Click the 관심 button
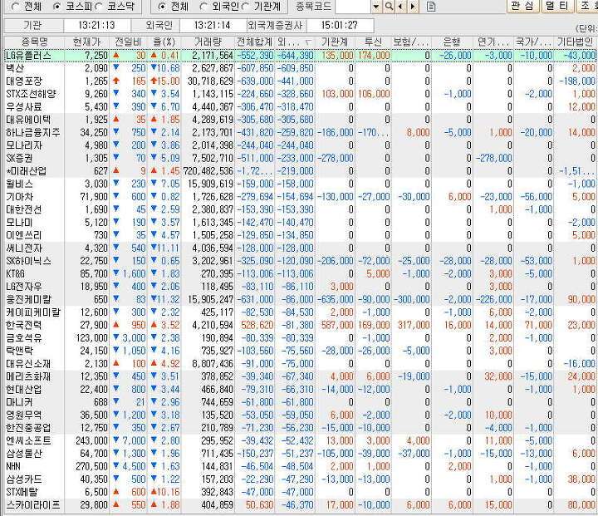The height and width of the screenshot is (516, 598). [x=523, y=6]
